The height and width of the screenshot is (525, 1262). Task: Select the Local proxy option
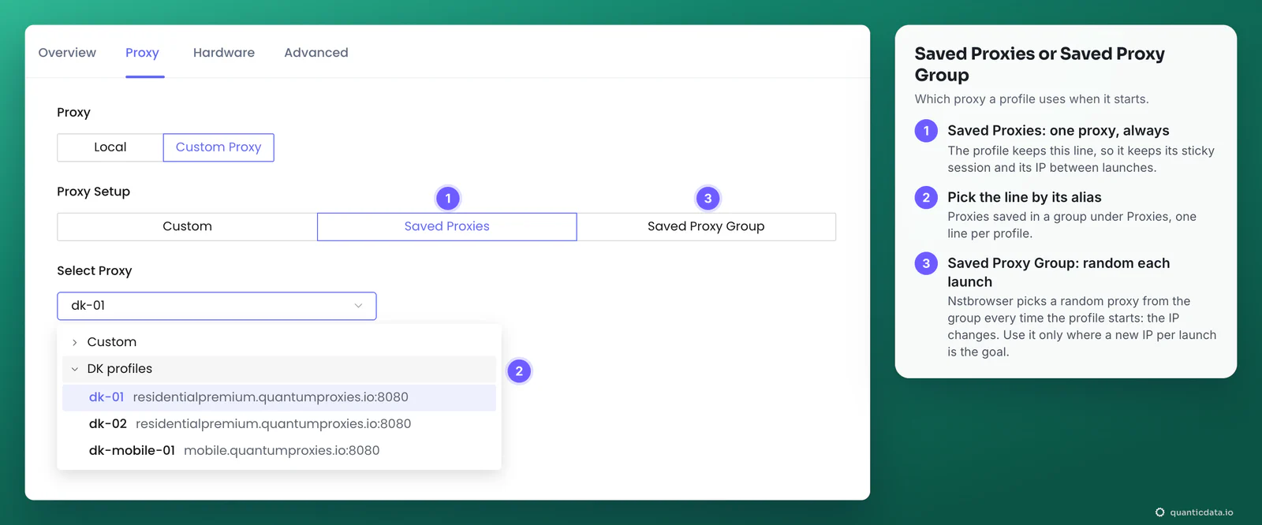click(x=110, y=147)
